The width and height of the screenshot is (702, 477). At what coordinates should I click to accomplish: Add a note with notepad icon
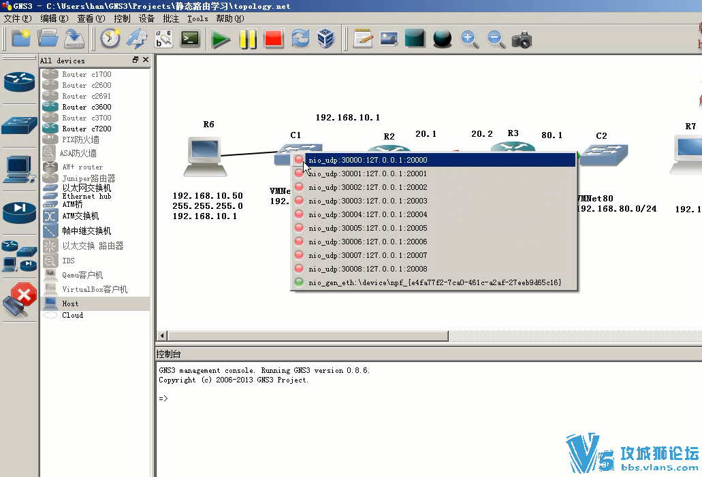[363, 39]
